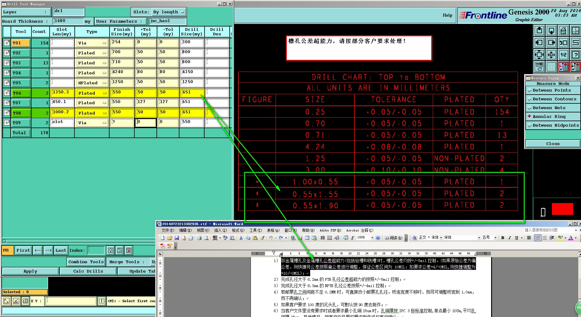Open the Help menu in Genesis Graphic Editor
Screen dimensions: 581x317
pos(447,15)
